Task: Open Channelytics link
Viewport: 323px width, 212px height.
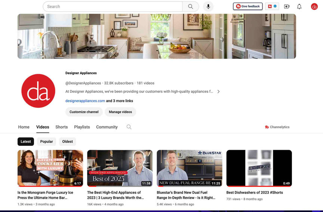Action: (277, 127)
